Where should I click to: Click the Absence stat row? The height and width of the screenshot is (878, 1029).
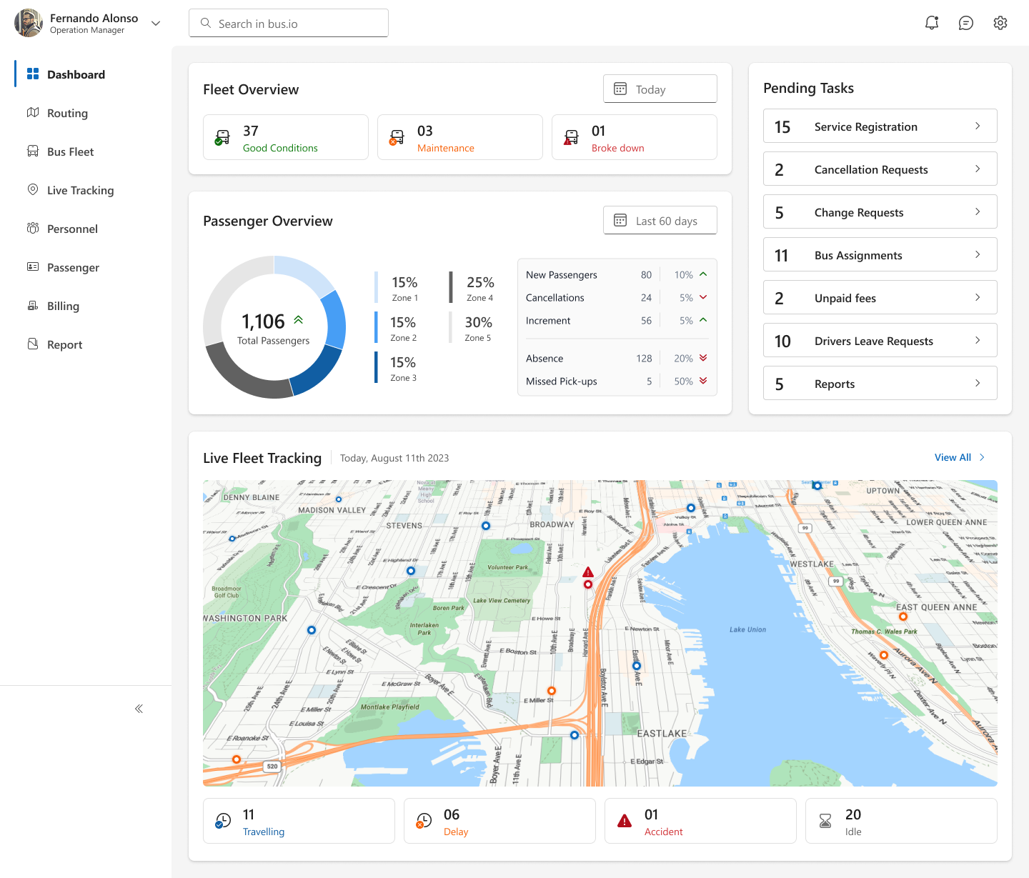point(617,359)
